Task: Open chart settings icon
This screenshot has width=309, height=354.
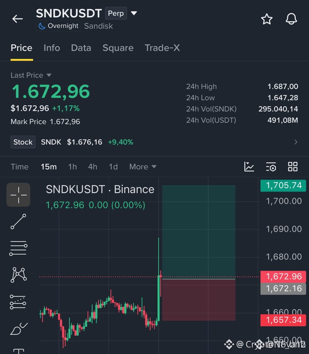Action: [x=271, y=167]
